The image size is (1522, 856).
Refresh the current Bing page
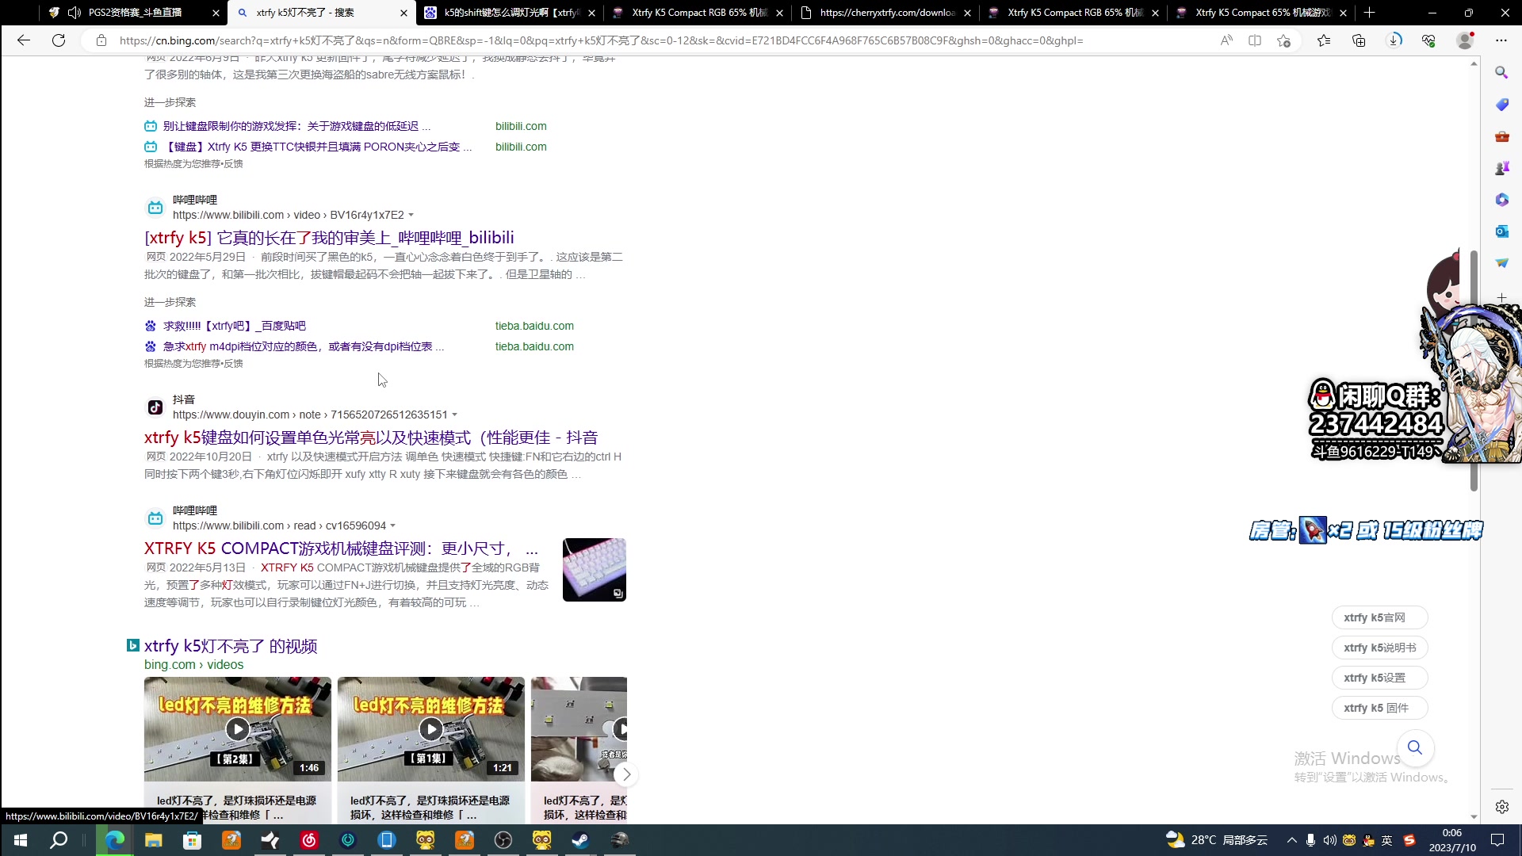[x=59, y=40]
